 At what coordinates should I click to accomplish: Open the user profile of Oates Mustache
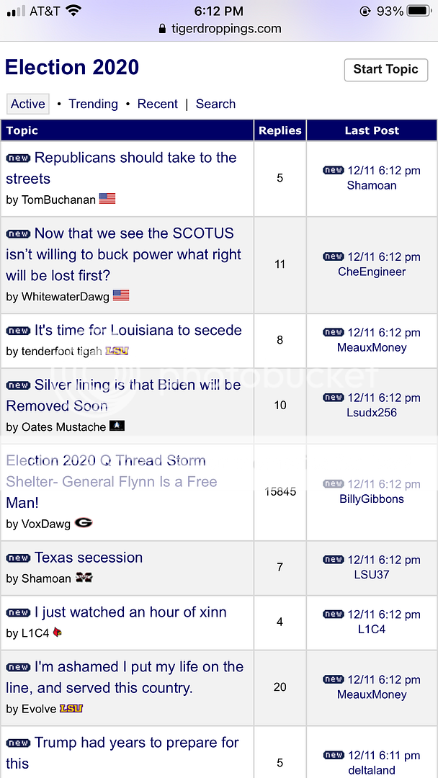[64, 427]
